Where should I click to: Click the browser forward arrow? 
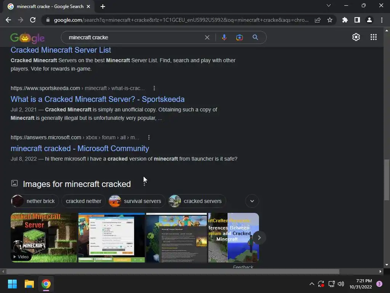click(x=21, y=20)
